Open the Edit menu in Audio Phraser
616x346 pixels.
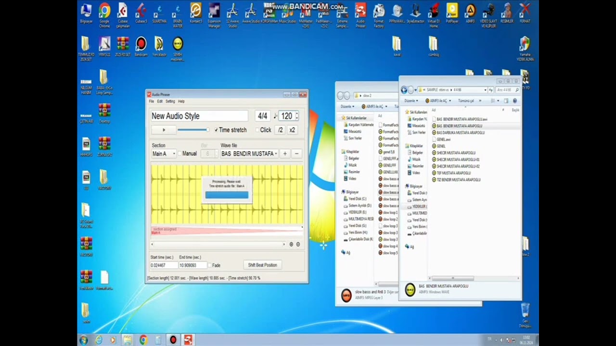(x=160, y=101)
